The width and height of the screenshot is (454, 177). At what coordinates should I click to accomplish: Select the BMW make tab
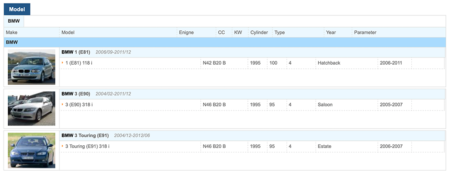point(14,21)
